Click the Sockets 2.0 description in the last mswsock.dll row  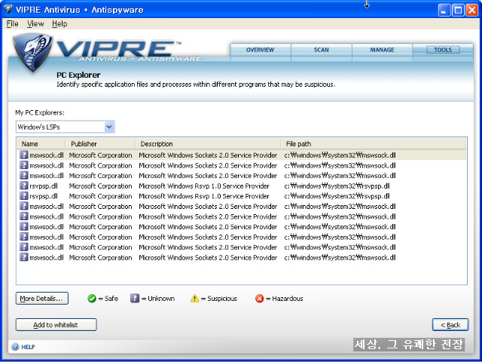[208, 258]
